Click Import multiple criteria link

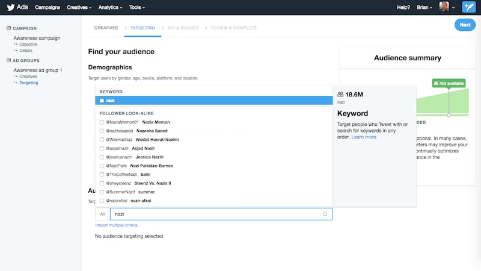coord(116,225)
